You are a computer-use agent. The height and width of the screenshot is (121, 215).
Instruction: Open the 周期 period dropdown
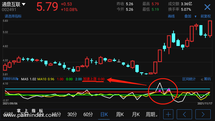(151, 114)
